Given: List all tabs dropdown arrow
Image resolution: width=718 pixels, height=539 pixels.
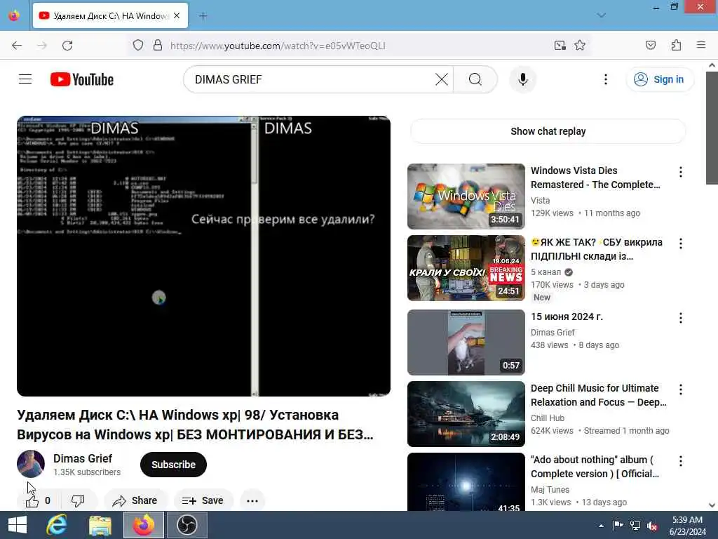Looking at the screenshot, I should [x=602, y=15].
